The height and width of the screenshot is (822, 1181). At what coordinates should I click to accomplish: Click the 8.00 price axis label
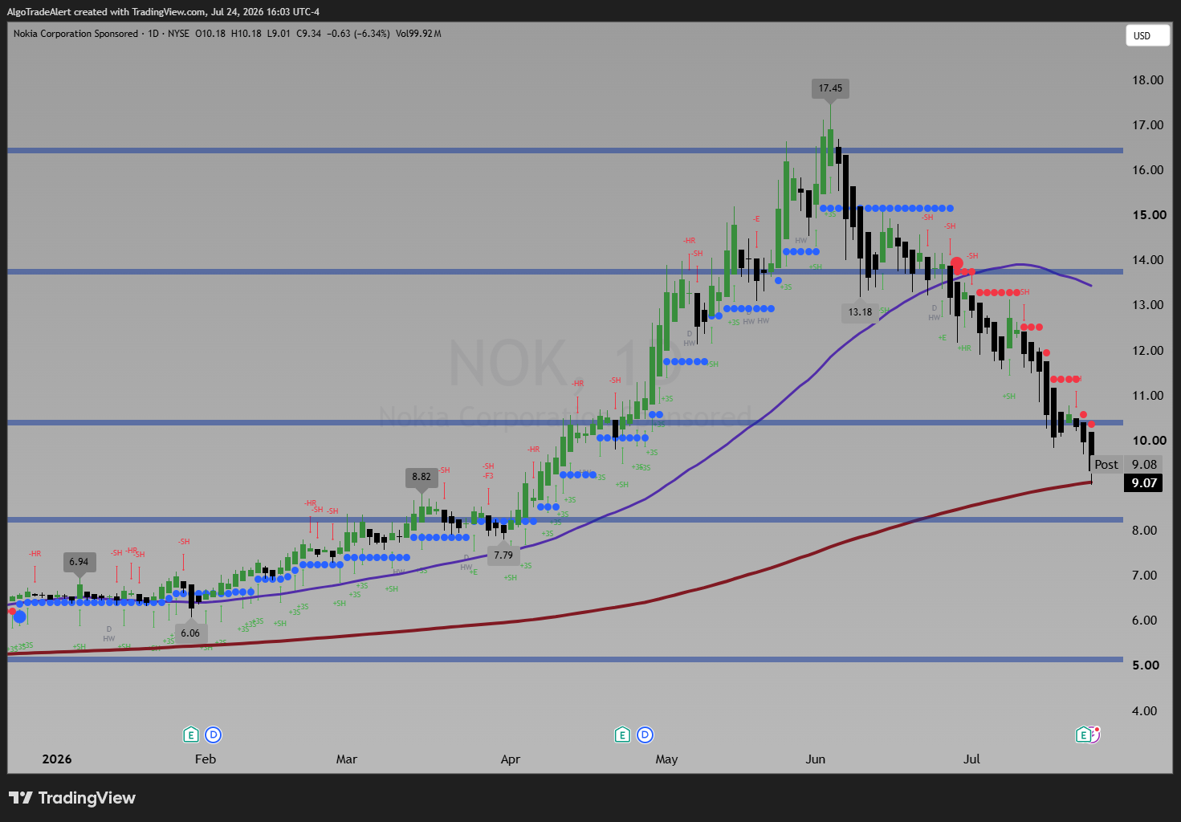1144,530
